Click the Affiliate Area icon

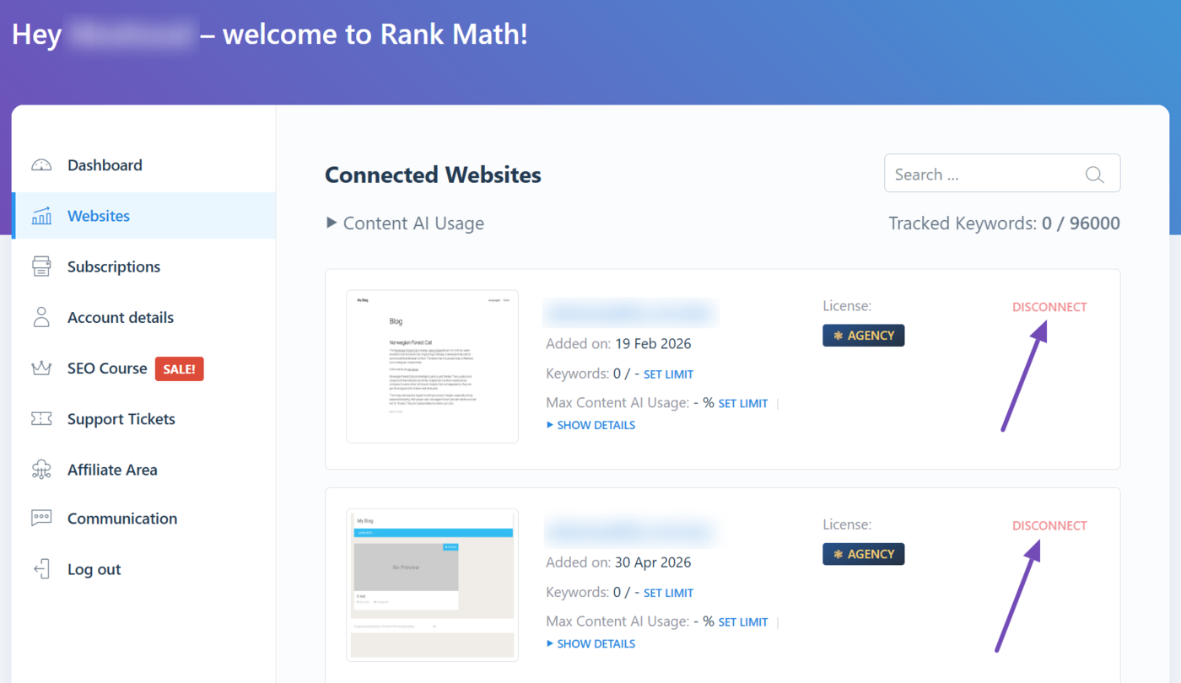coord(41,470)
